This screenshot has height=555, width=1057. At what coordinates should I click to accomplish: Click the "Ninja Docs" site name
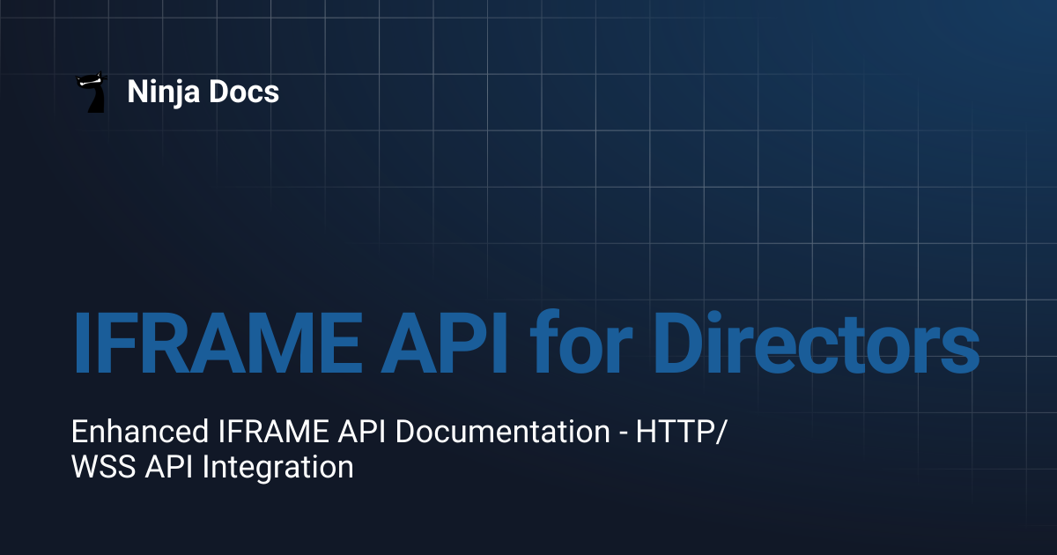[x=203, y=92]
